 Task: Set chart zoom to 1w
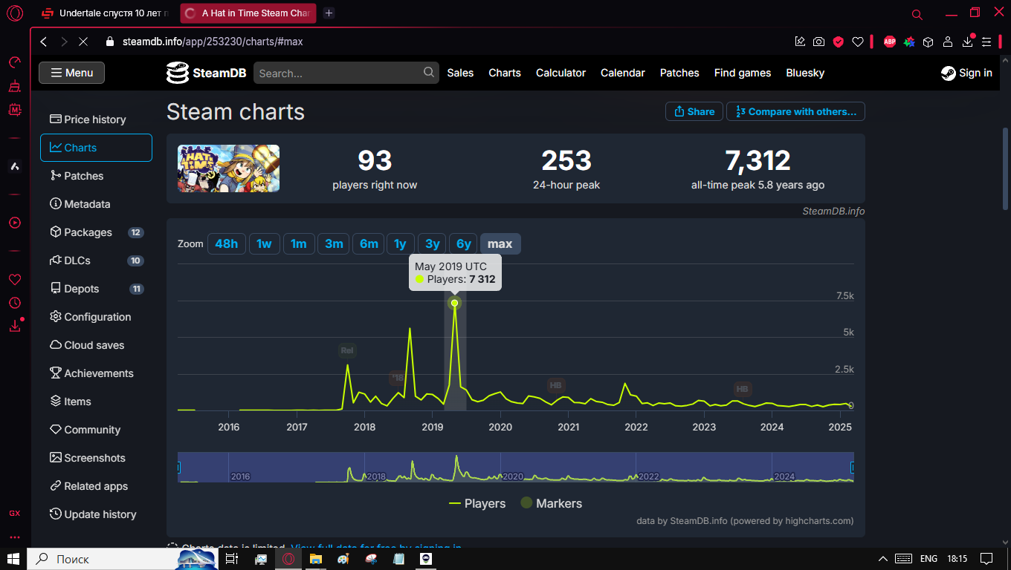264,243
